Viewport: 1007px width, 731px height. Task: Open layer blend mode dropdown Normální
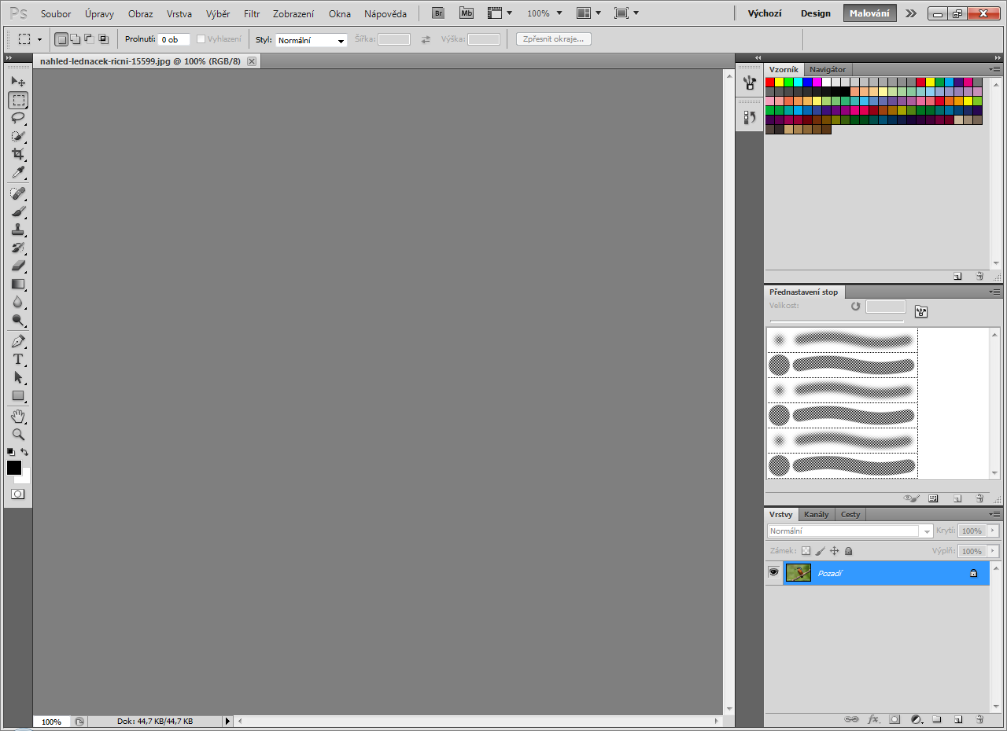(x=850, y=531)
